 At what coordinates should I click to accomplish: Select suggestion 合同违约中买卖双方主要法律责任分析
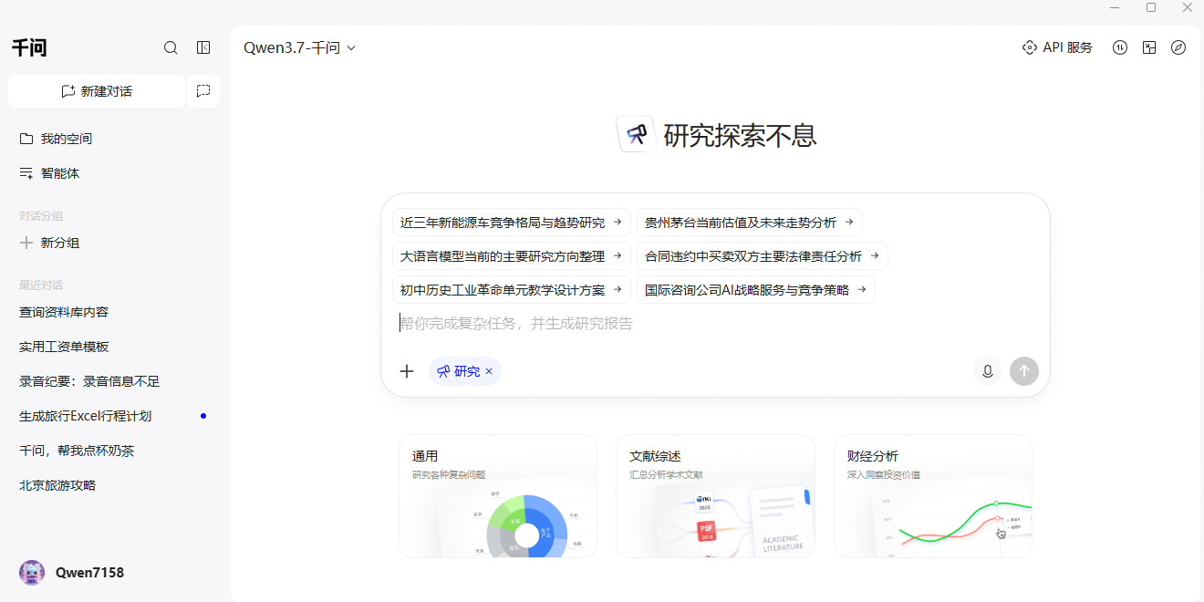(762, 256)
